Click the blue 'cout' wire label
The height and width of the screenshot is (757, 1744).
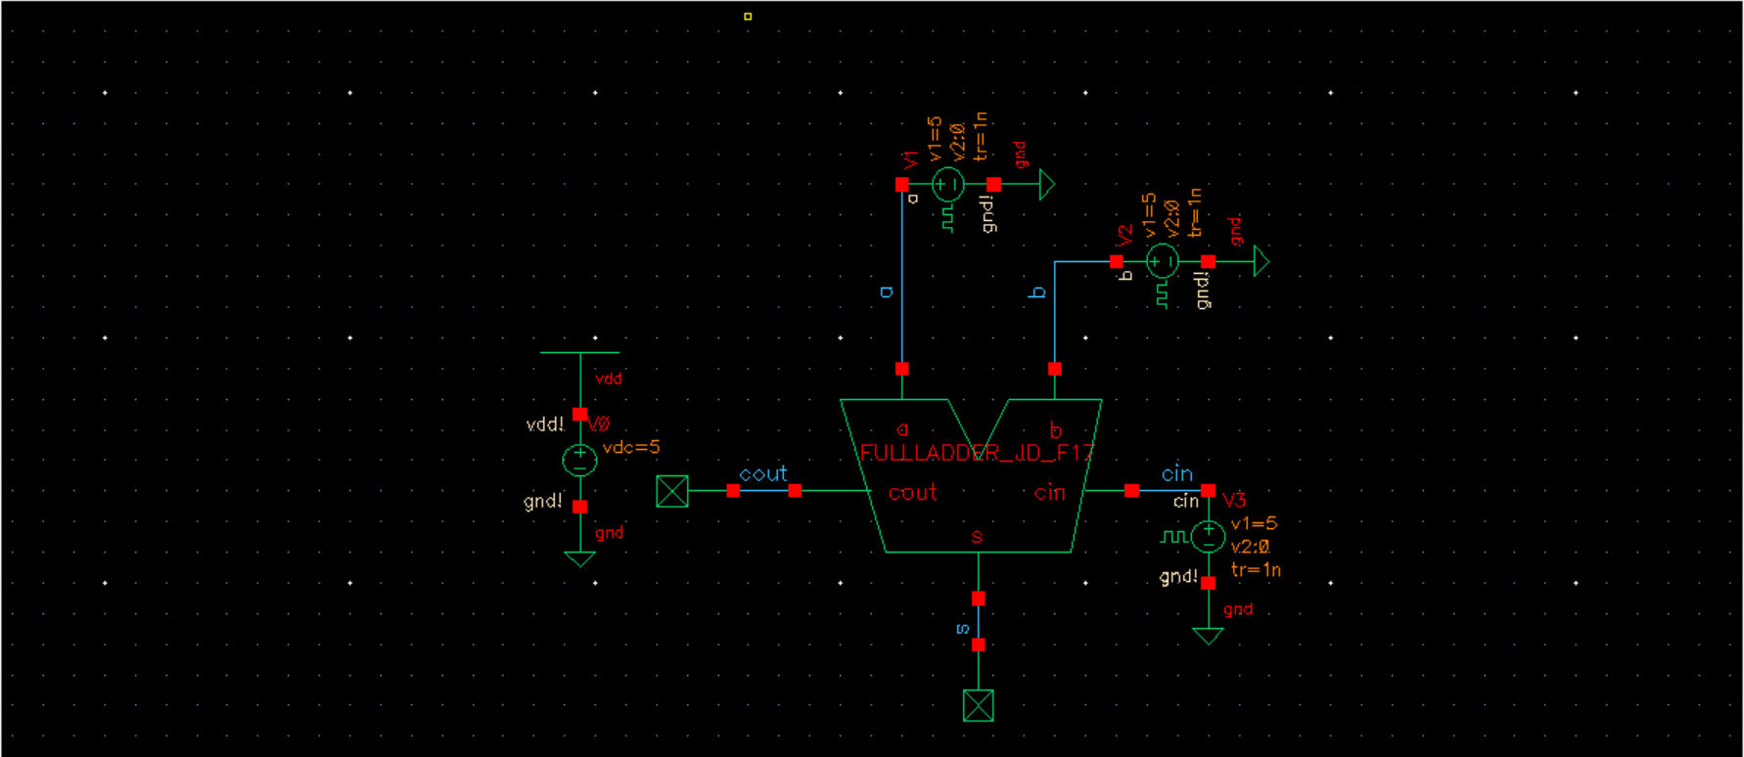(763, 473)
